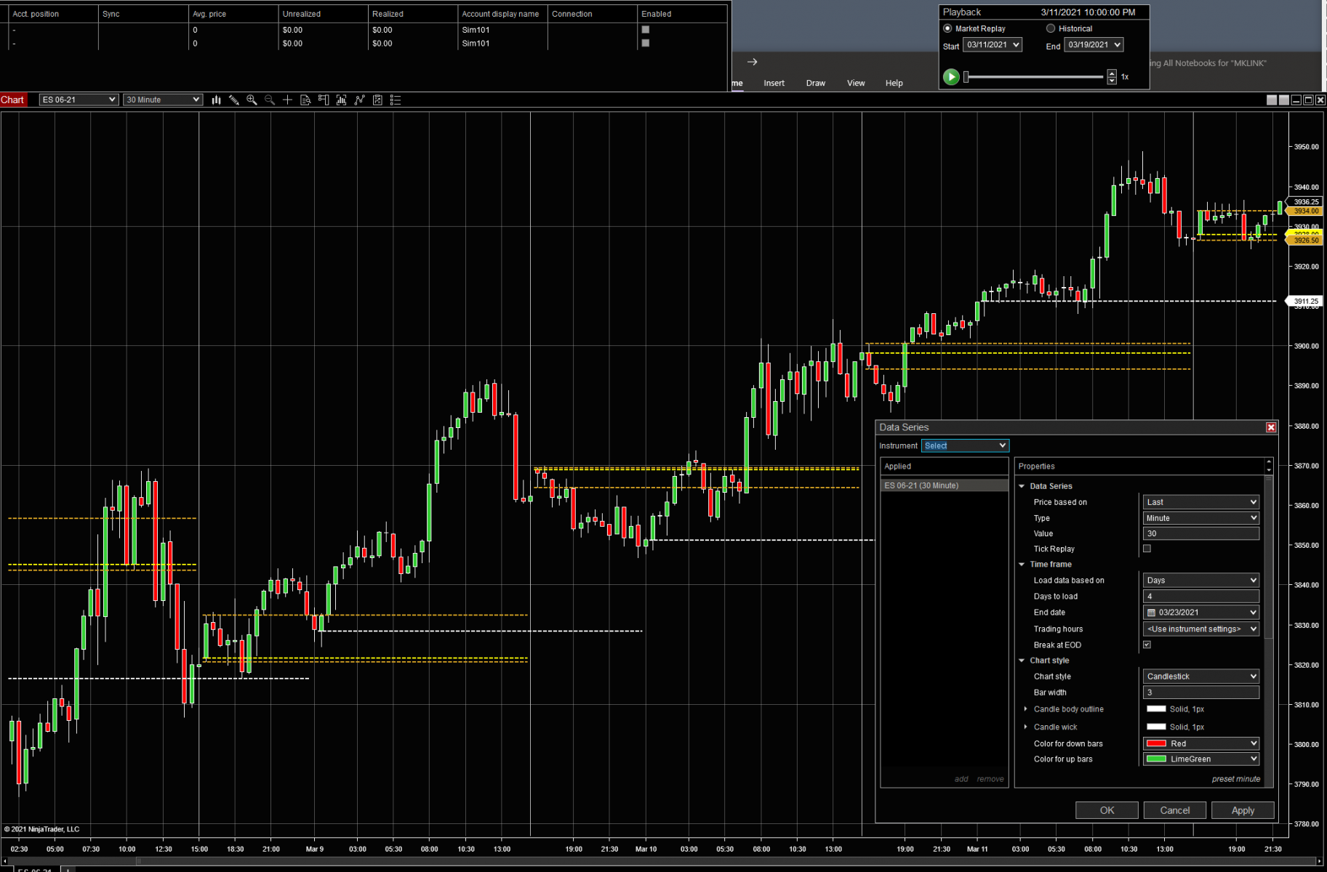Close the Data Series dialog
Screen dimensions: 1327x872
[x=1271, y=427]
